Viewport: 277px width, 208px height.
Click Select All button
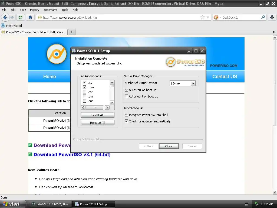point(97,115)
